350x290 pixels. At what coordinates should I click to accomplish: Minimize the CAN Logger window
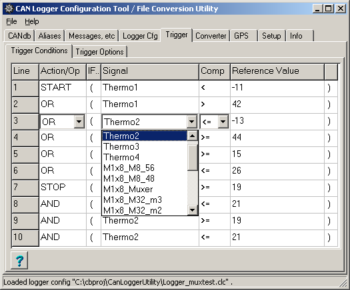(317, 9)
